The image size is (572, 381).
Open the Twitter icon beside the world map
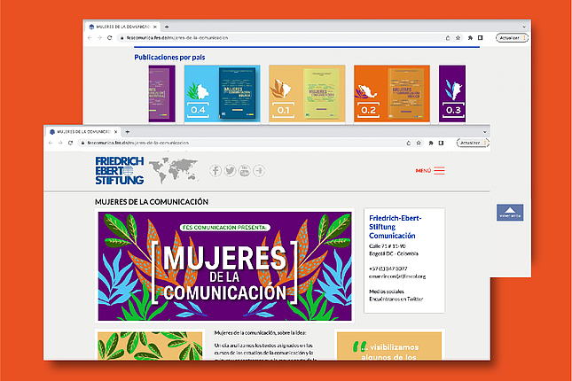[230, 170]
